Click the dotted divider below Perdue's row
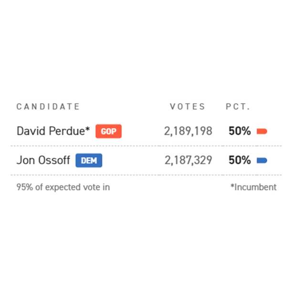 tap(146, 146)
